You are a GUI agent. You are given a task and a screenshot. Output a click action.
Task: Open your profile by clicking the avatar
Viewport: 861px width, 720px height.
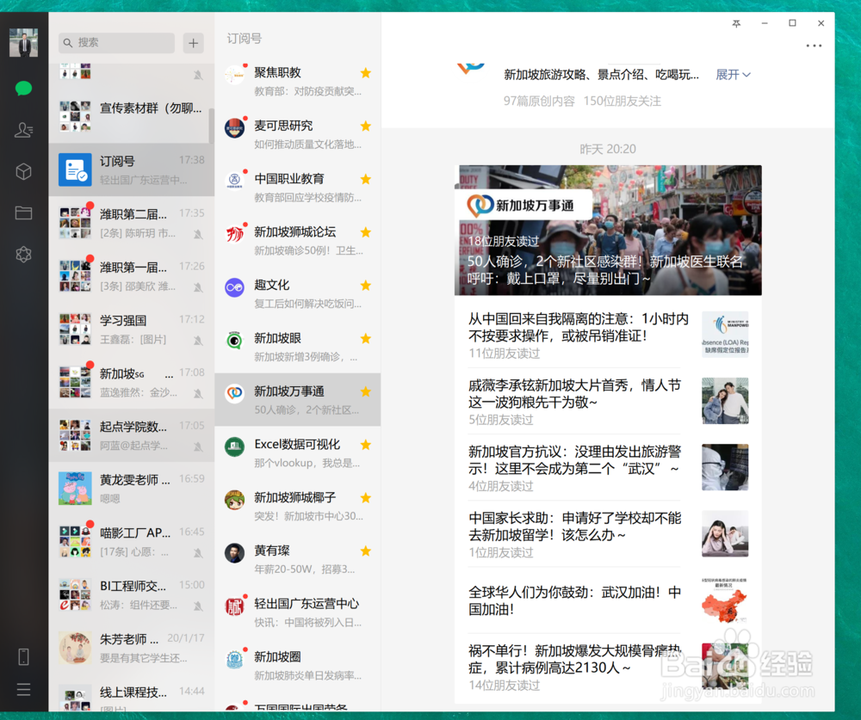pyautogui.click(x=23, y=41)
